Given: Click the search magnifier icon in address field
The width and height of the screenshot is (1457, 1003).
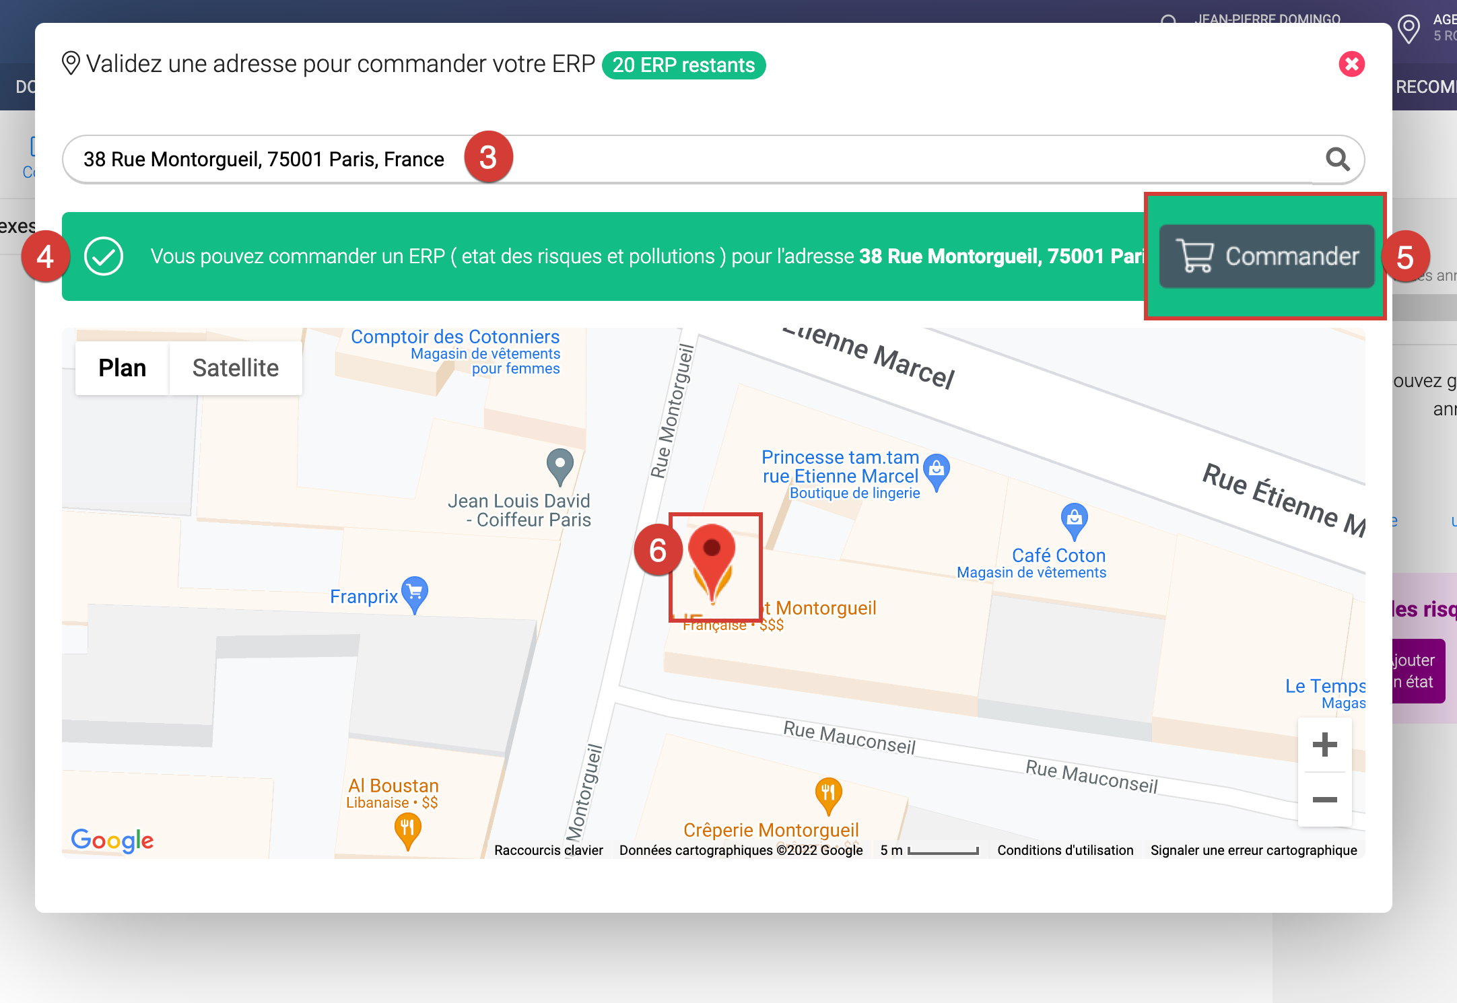Looking at the screenshot, I should (x=1337, y=160).
